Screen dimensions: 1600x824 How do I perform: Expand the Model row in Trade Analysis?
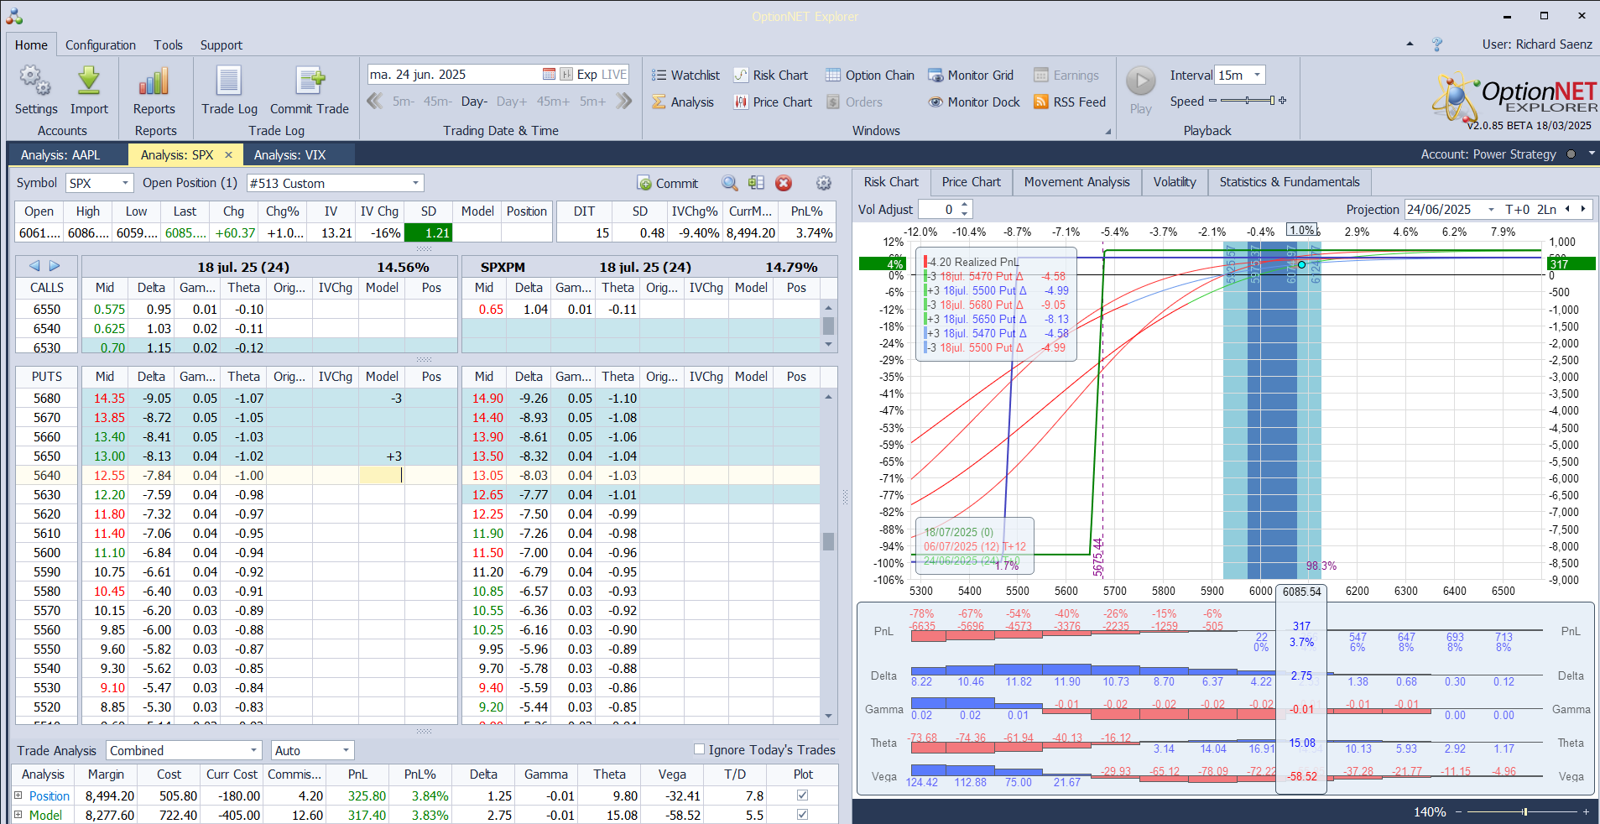18,814
